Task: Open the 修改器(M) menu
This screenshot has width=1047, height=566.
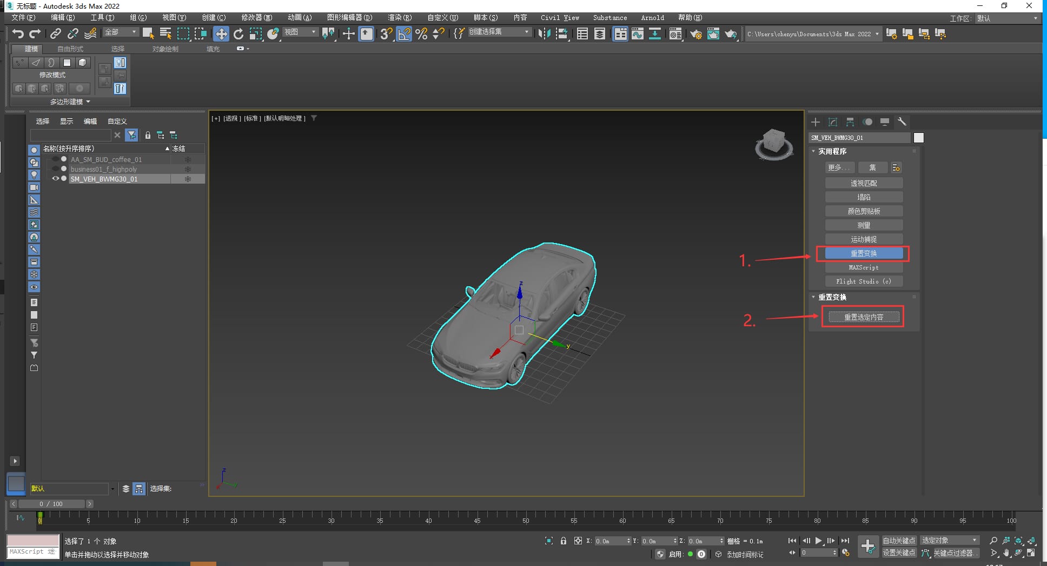Action: pyautogui.click(x=256, y=18)
